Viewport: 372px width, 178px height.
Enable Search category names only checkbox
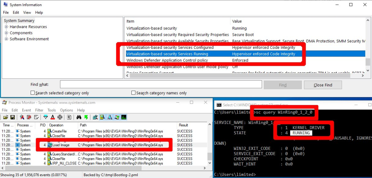(x=134, y=93)
